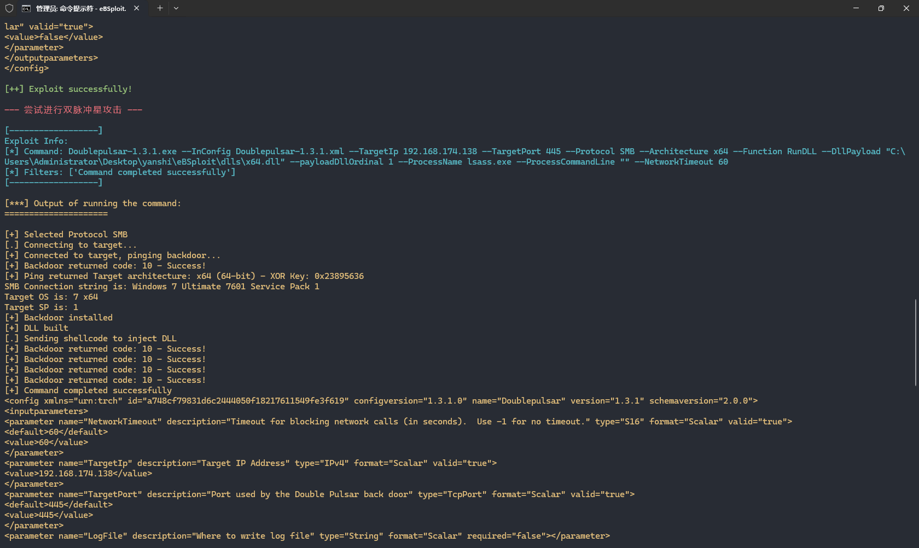Click '<value>192.168.174.138</value>' line

(x=78, y=474)
